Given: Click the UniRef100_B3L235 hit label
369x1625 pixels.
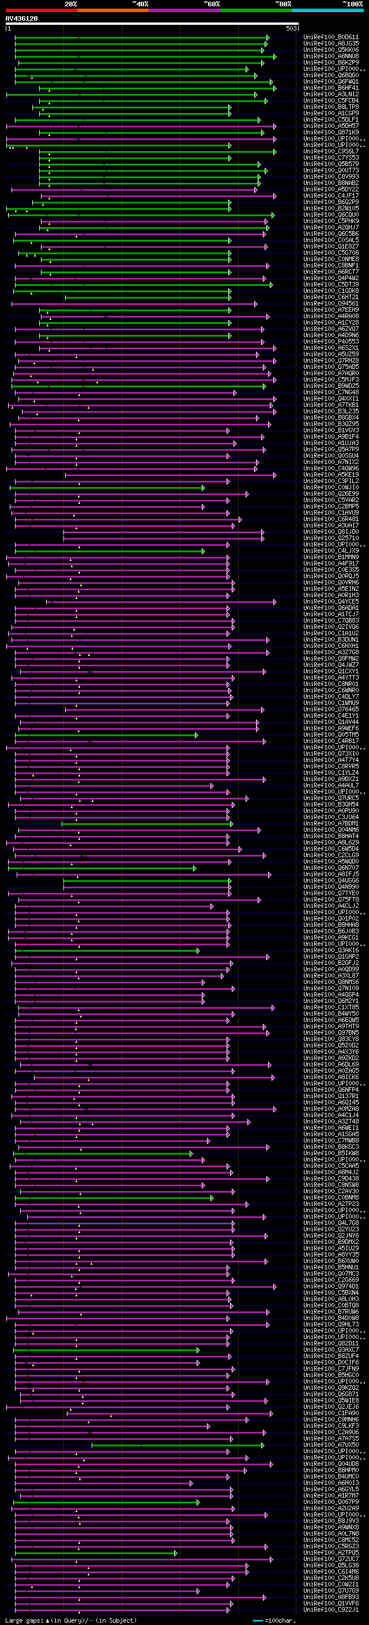Looking at the screenshot, I should point(331,412).
